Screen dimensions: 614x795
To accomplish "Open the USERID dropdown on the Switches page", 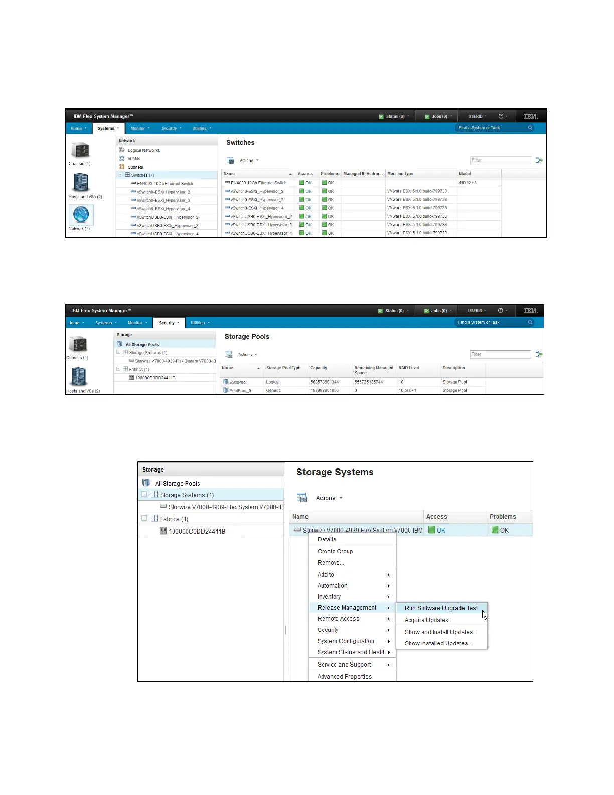I will coord(477,116).
